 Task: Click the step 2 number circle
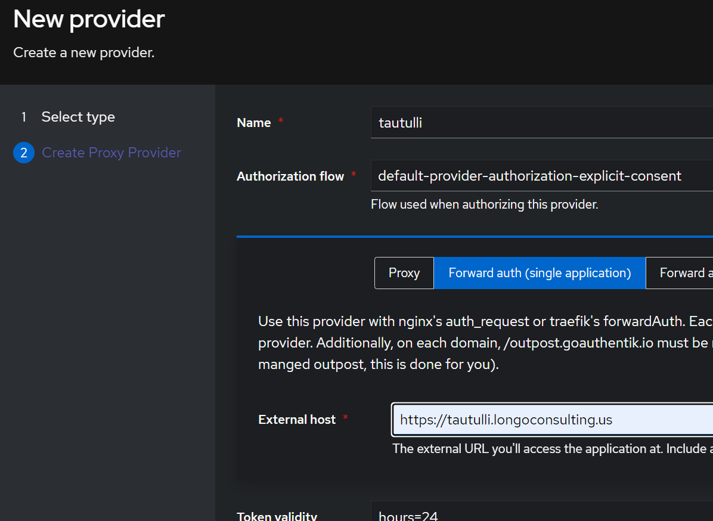click(x=24, y=153)
